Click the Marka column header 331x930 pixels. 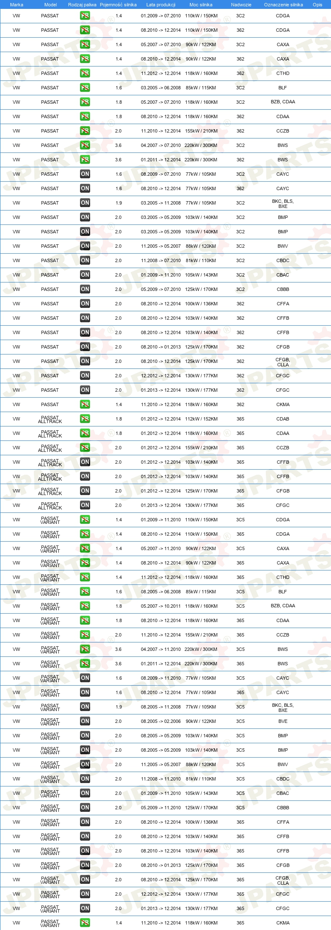point(17,5)
